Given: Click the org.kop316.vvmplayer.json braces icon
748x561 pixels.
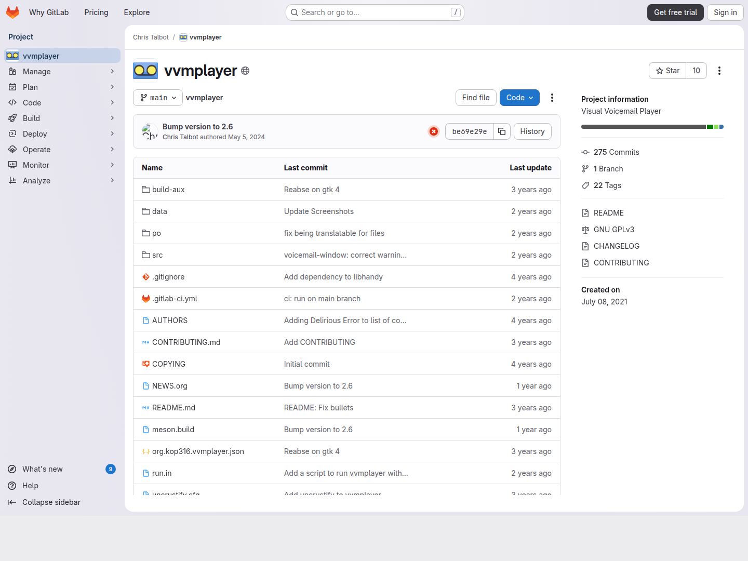Looking at the screenshot, I should (x=146, y=451).
